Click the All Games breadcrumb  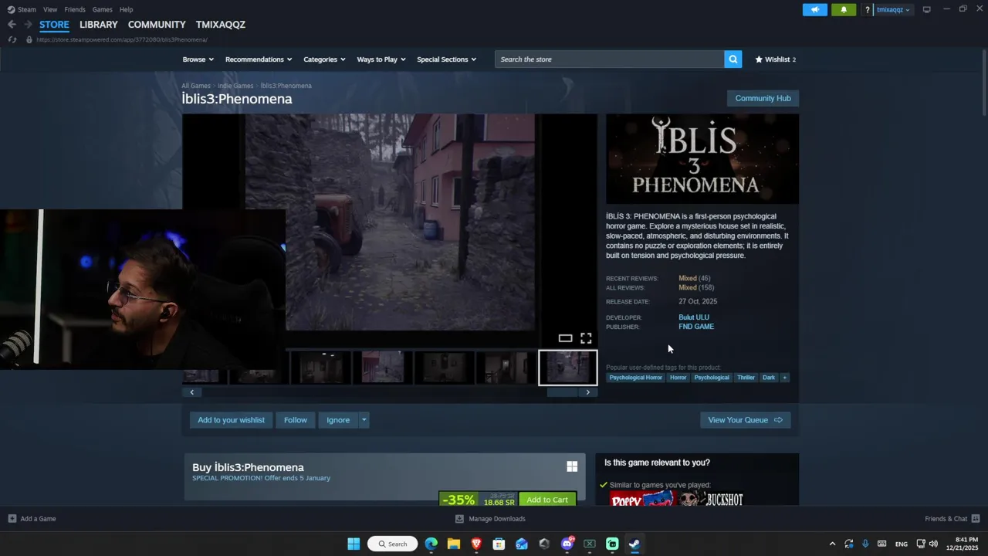click(196, 86)
